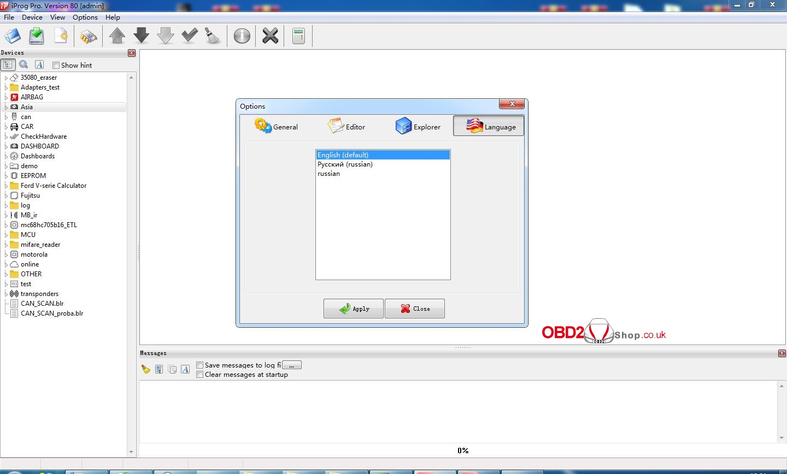The width and height of the screenshot is (787, 474).
Task: Select Русский (russian) in language list
Action: tap(345, 164)
